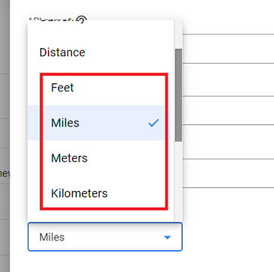
Task: Select Kilometers from the dropdown list
Action: click(100, 193)
